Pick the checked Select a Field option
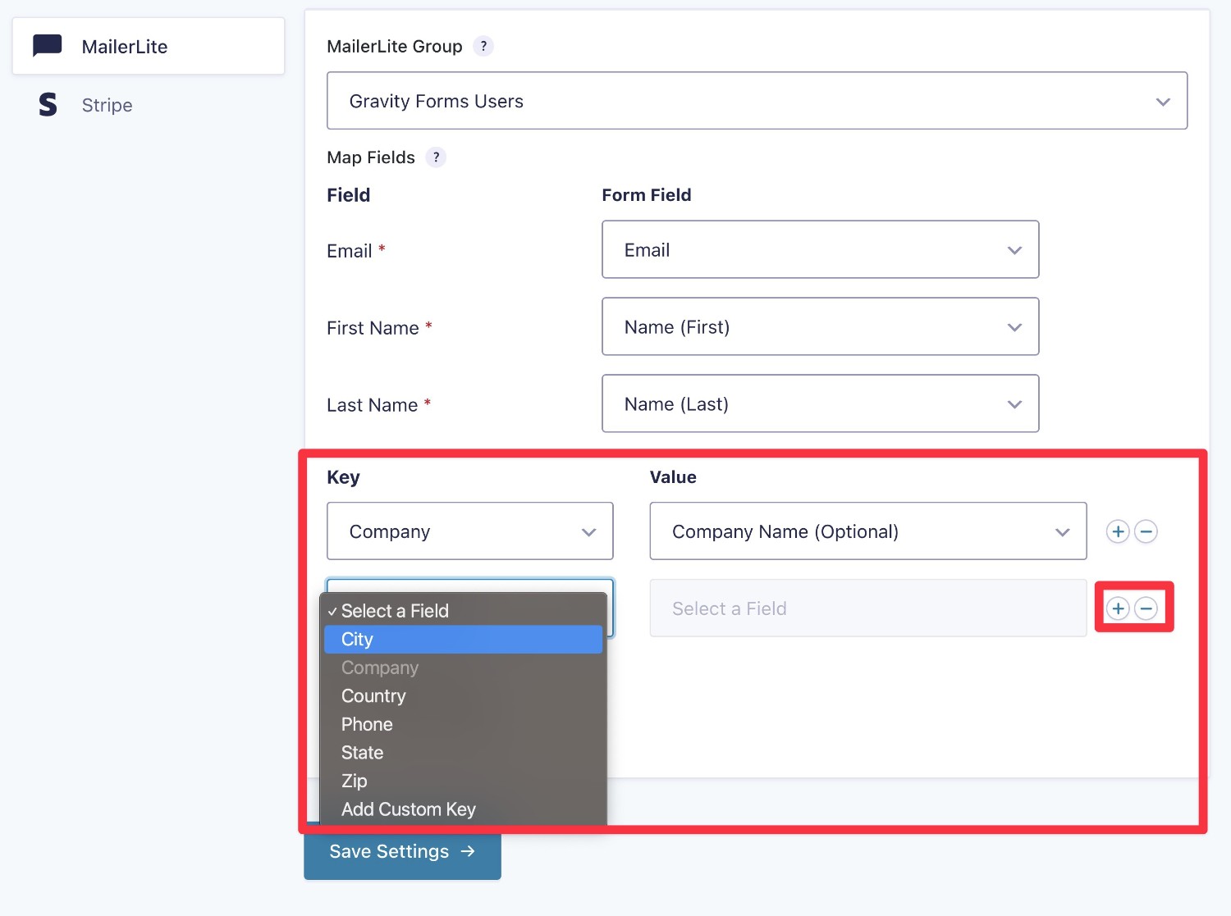 click(463, 611)
